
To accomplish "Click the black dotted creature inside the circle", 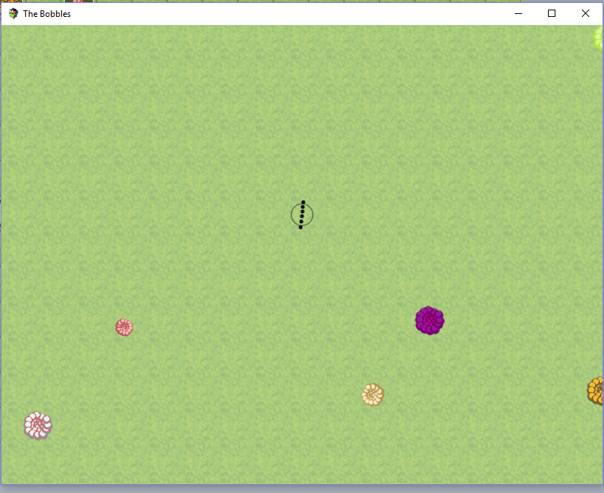I will (x=302, y=214).
